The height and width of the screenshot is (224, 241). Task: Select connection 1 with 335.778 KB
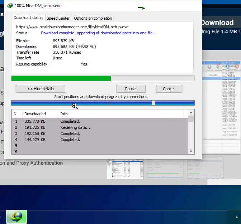point(100,121)
